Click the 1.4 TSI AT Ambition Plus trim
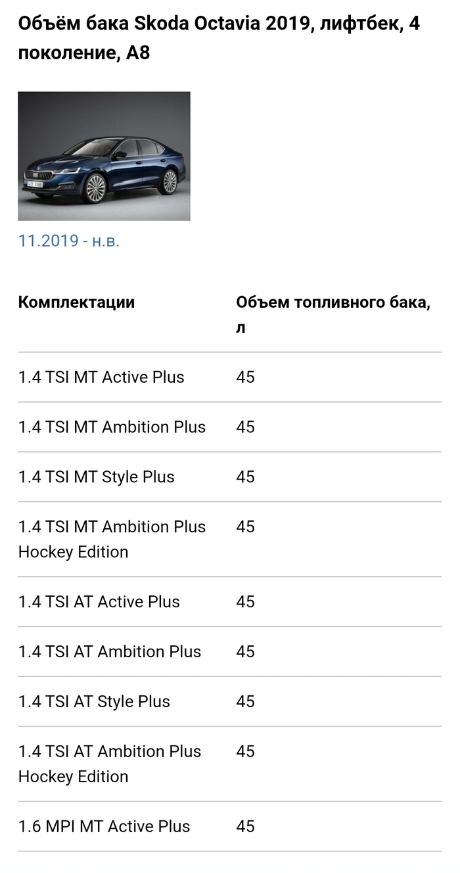This screenshot has width=460, height=873. tap(110, 652)
